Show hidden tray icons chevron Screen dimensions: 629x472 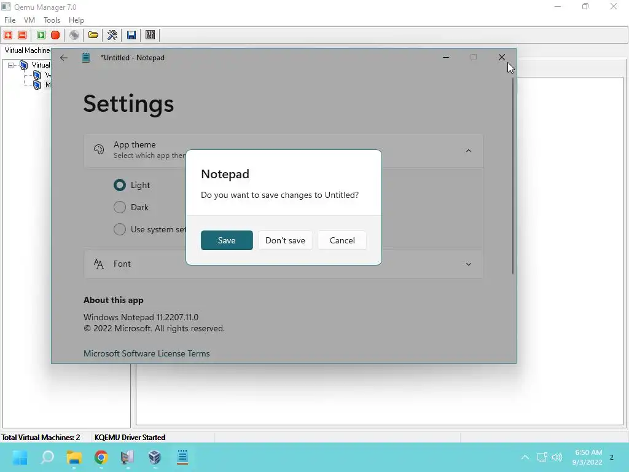click(525, 457)
